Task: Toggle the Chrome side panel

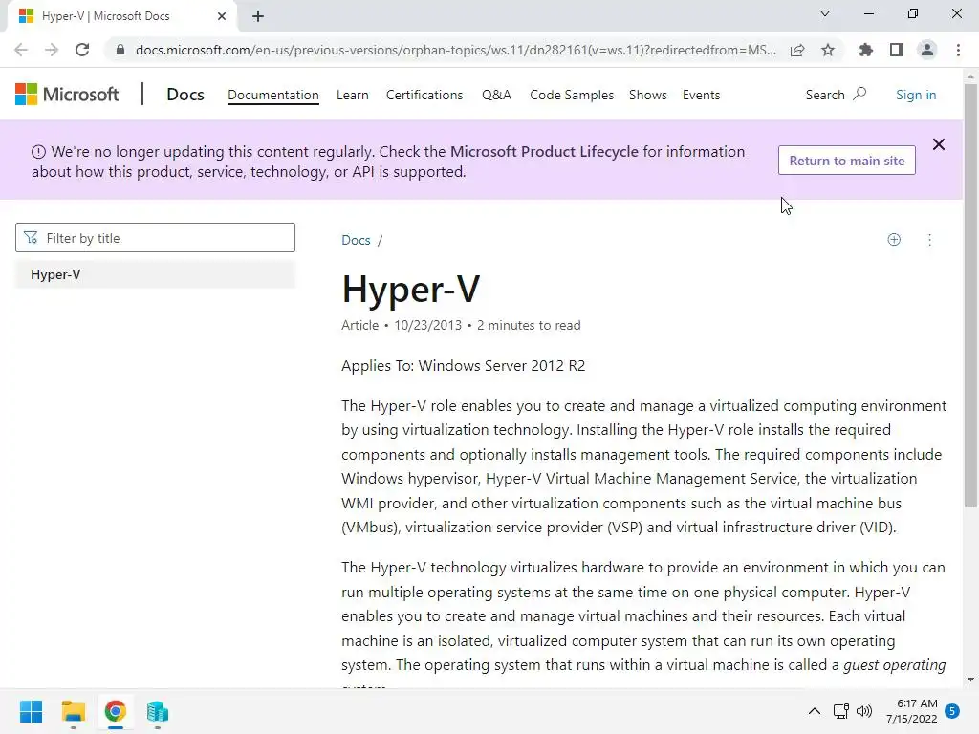Action: pos(897,50)
